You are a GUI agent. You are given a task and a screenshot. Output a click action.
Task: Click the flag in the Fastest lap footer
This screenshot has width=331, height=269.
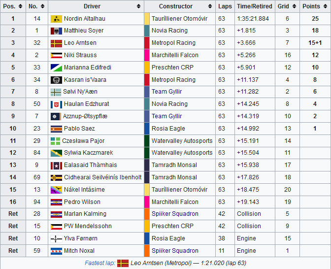[123, 263]
